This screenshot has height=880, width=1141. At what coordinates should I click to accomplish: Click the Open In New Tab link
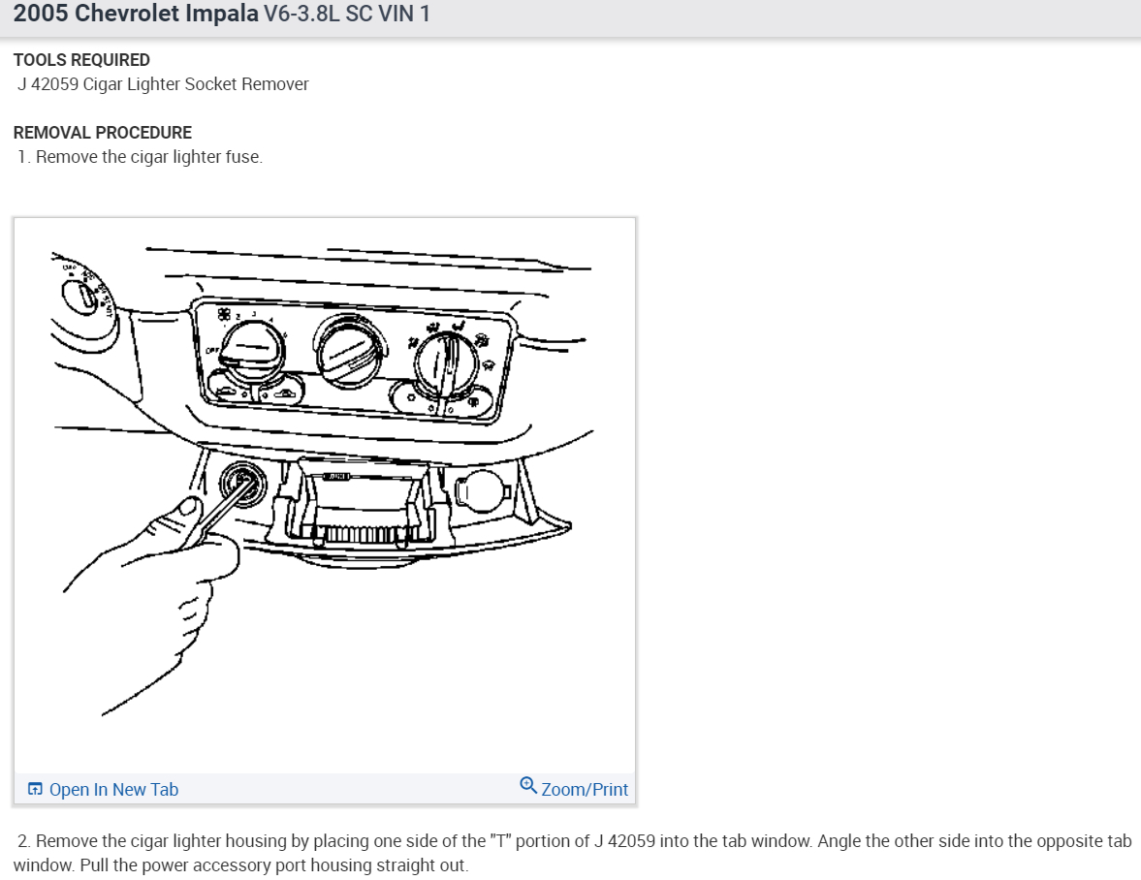pos(113,789)
